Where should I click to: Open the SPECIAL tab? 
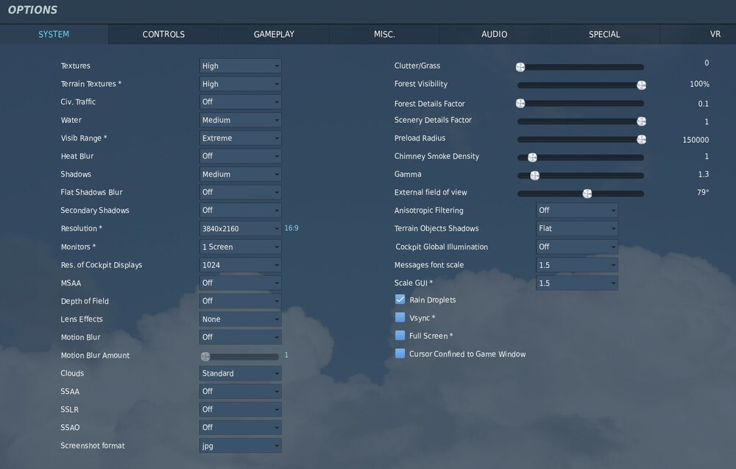pyautogui.click(x=604, y=35)
